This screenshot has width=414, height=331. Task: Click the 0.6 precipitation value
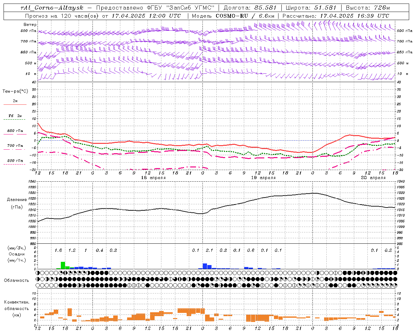(x=251, y=250)
